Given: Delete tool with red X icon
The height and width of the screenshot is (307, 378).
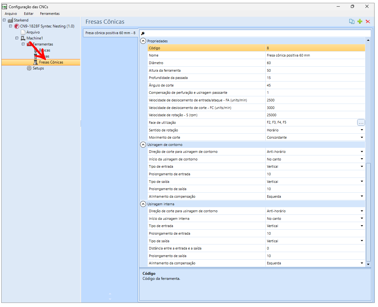Looking at the screenshot, I should coord(368,21).
